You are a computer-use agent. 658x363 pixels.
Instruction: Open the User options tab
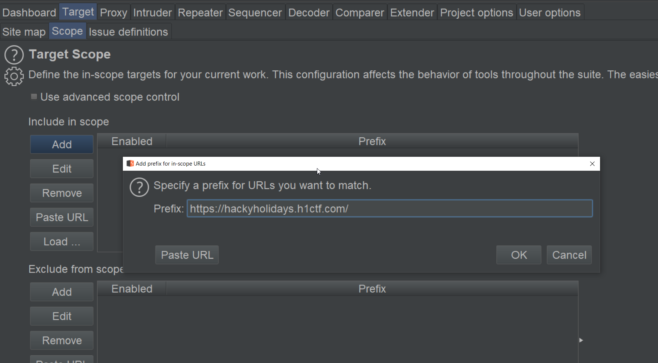tap(549, 13)
